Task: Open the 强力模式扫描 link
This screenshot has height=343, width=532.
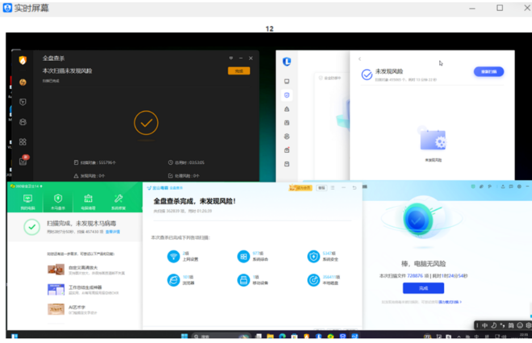Action: 450,302
